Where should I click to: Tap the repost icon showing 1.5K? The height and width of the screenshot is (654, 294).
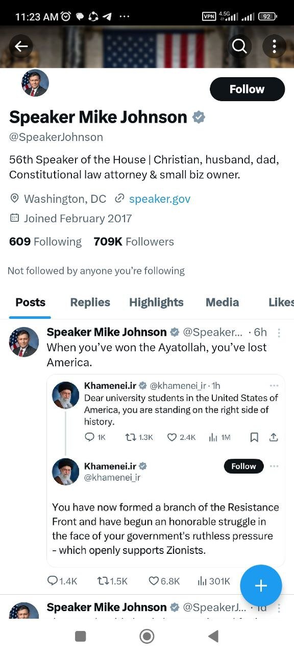(x=103, y=581)
